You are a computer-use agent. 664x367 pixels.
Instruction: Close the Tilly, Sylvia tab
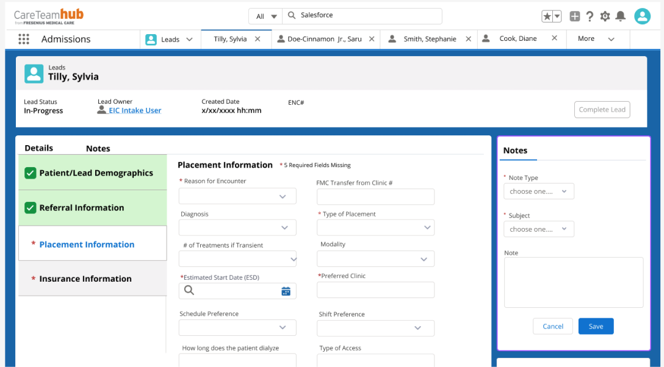pos(258,39)
